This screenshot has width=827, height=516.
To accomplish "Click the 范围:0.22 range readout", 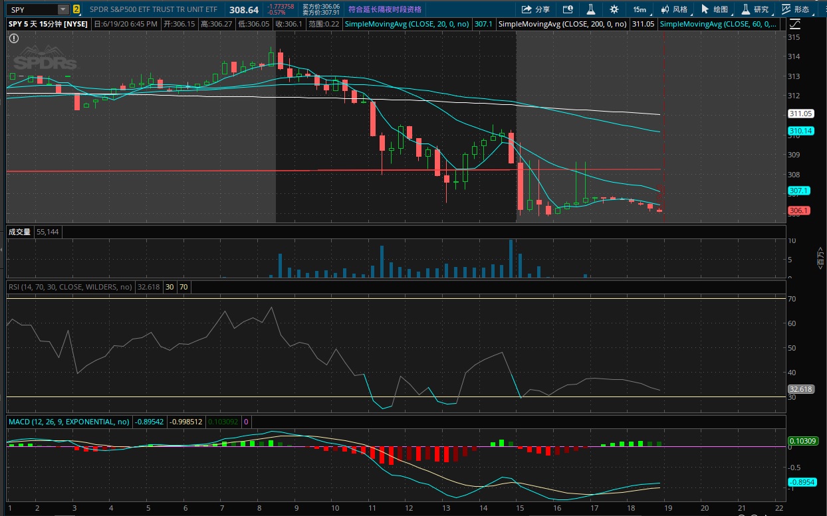I will click(x=323, y=24).
